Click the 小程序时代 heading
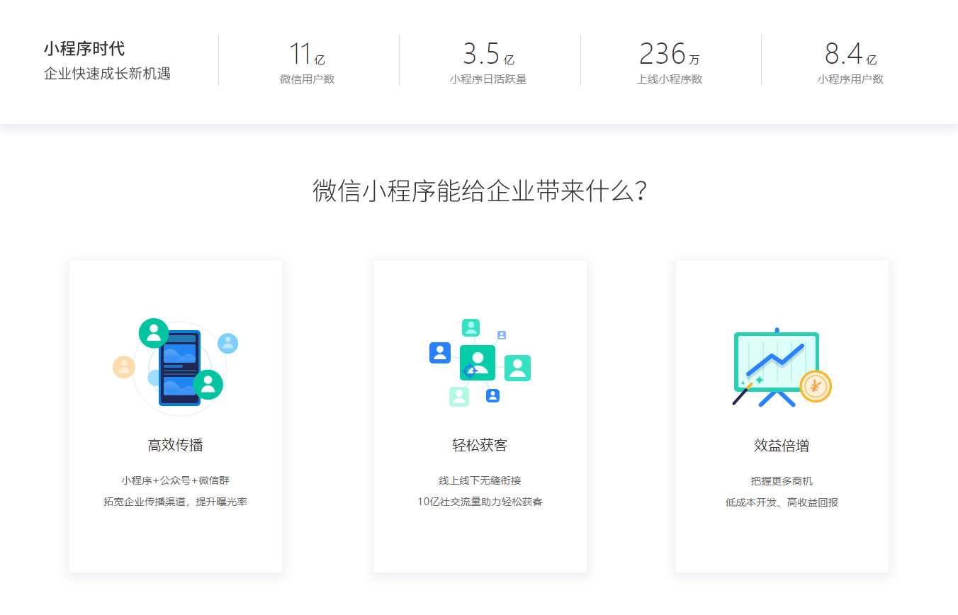Viewport: 958px width, 615px height. click(x=84, y=49)
